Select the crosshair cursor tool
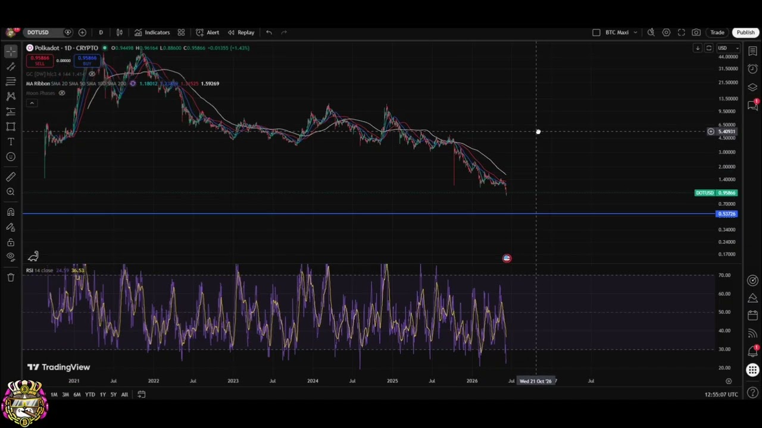The image size is (762, 428). 11,51
